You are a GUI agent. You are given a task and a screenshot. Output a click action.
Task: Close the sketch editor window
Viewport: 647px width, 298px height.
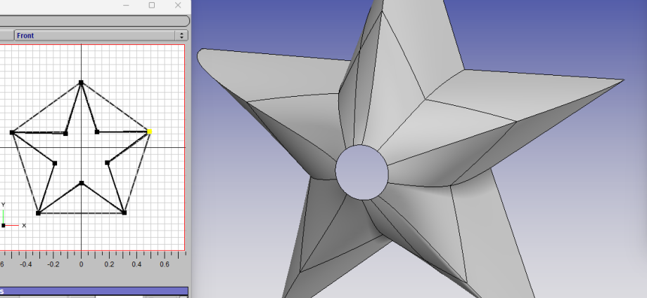point(178,6)
